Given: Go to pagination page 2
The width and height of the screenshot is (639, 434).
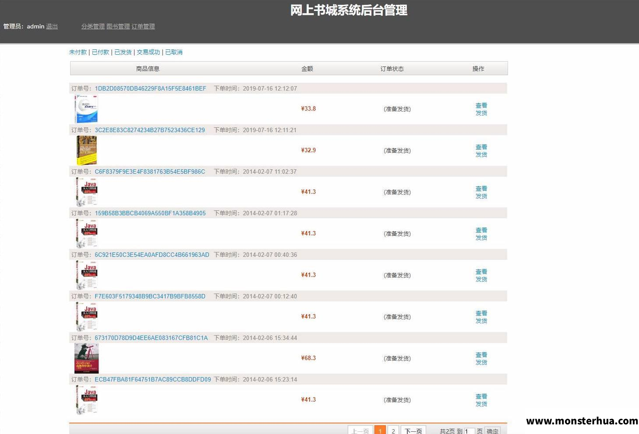Looking at the screenshot, I should tap(393, 430).
